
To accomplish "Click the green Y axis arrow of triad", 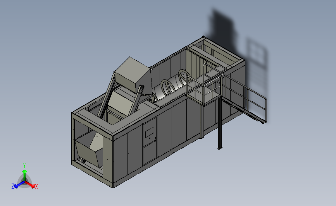I will pyautogui.click(x=25, y=175).
